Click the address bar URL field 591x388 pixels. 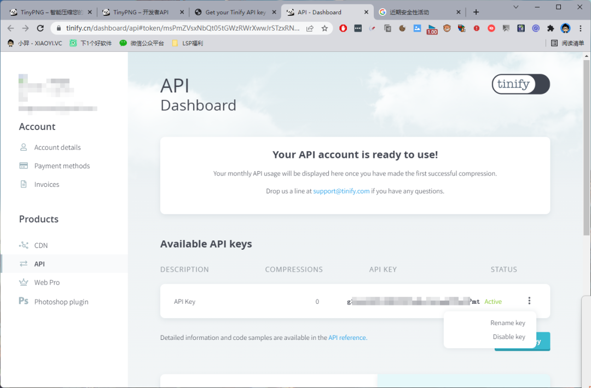(183, 28)
